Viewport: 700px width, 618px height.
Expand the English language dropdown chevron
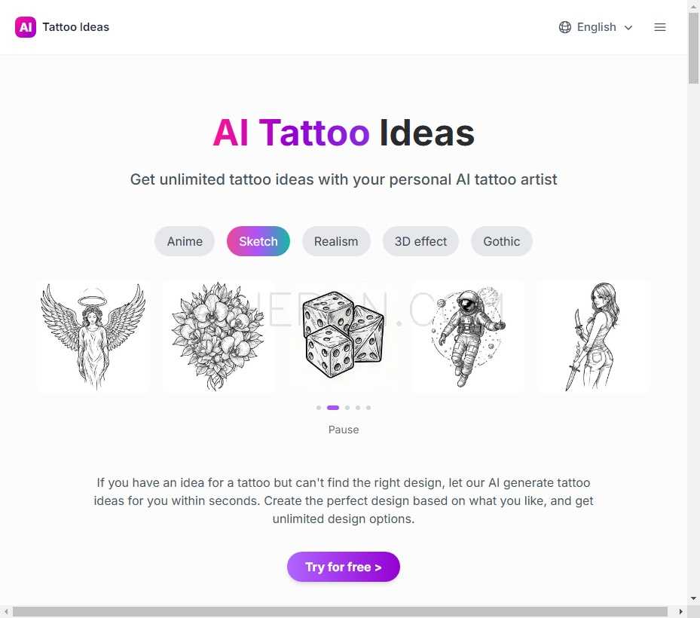[628, 28]
